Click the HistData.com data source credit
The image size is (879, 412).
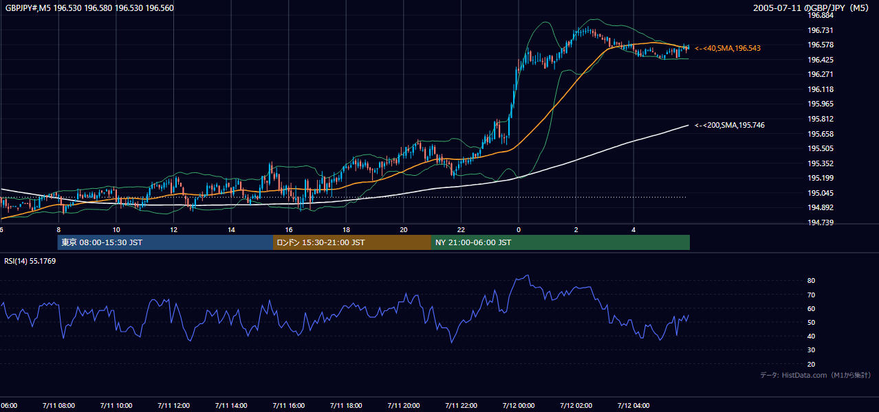tap(815, 375)
